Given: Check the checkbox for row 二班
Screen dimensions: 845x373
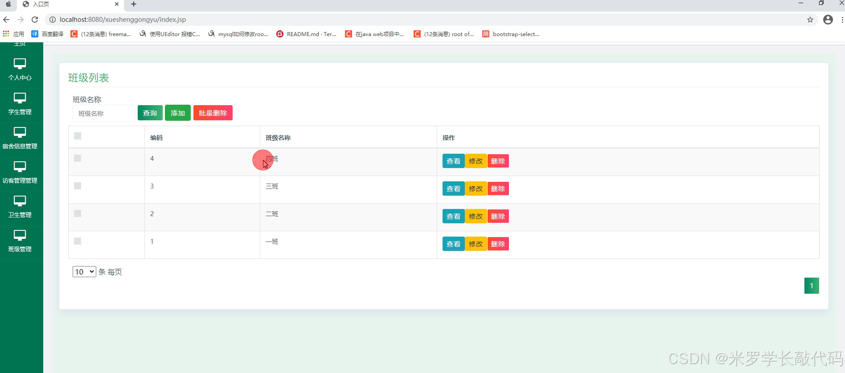Looking at the screenshot, I should (78, 213).
